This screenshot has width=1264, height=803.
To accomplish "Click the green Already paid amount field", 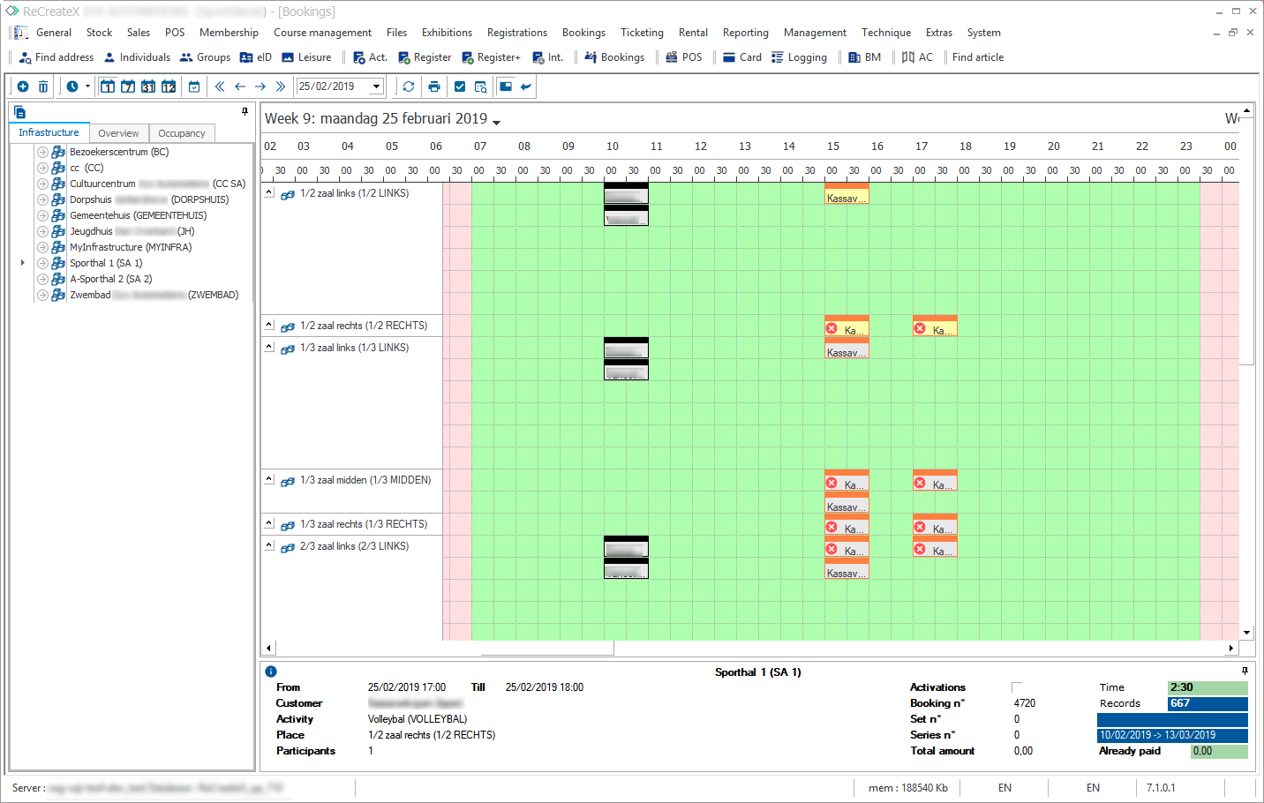I will coord(1217,751).
